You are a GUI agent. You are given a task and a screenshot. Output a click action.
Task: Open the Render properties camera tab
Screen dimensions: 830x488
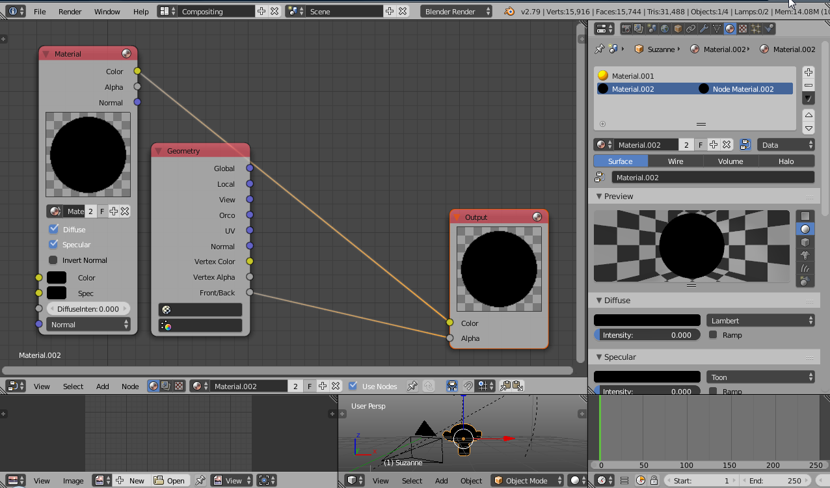tap(626, 29)
